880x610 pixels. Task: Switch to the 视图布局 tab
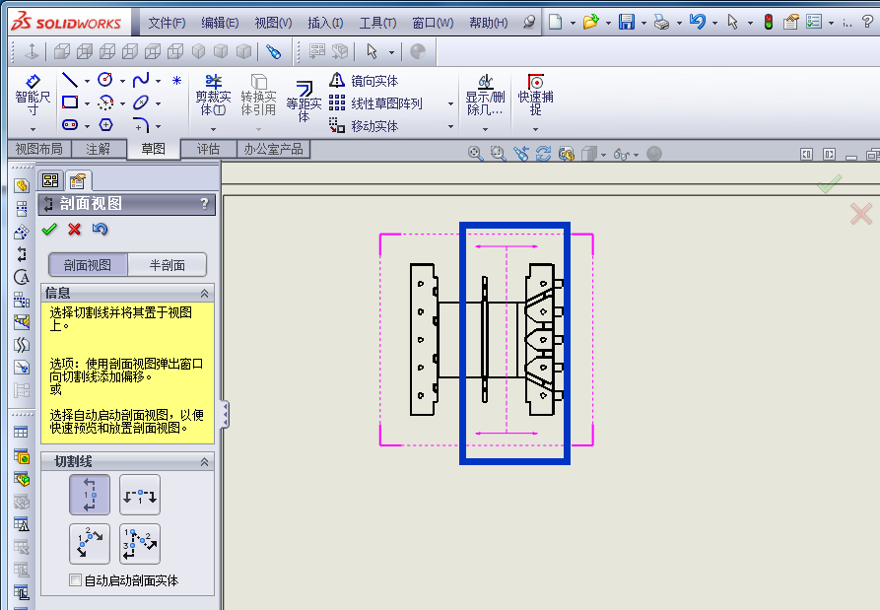click(x=38, y=149)
